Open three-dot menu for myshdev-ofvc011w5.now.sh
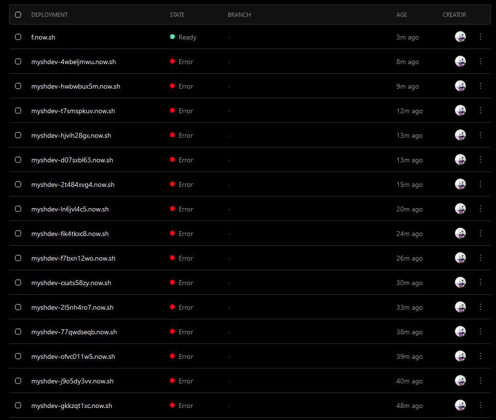This screenshot has width=496, height=420. 480,356
